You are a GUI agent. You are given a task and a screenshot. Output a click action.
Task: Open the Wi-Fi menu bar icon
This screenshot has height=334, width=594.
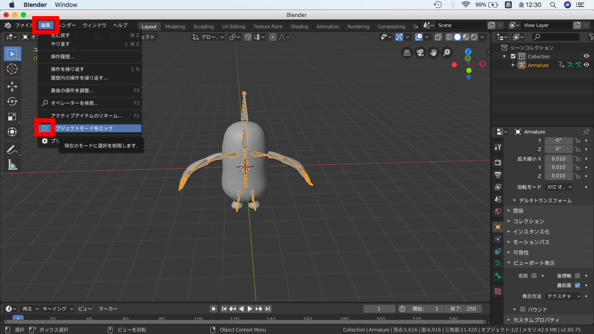(x=466, y=5)
